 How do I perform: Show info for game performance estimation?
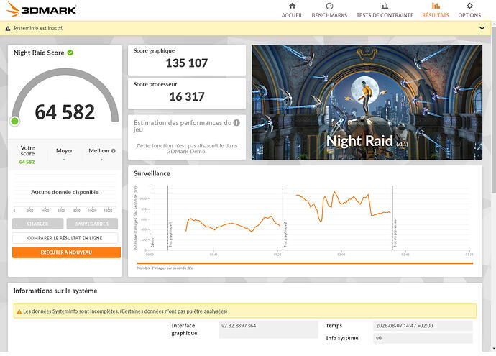pos(236,123)
